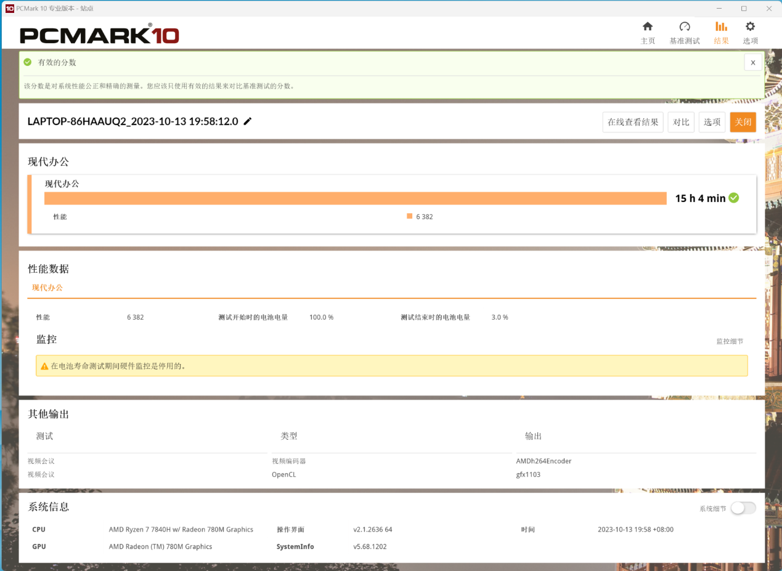Open the Results (结果) chart icon
This screenshot has height=571, width=782.
point(721,27)
